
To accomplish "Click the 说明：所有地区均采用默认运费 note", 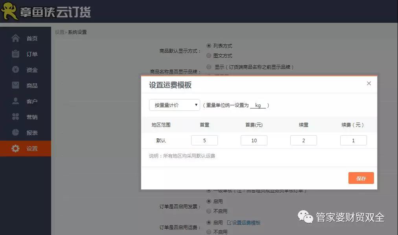I will tap(182, 156).
